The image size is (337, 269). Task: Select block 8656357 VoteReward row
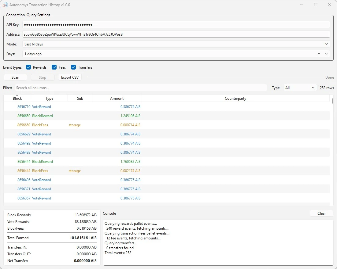[167, 198]
